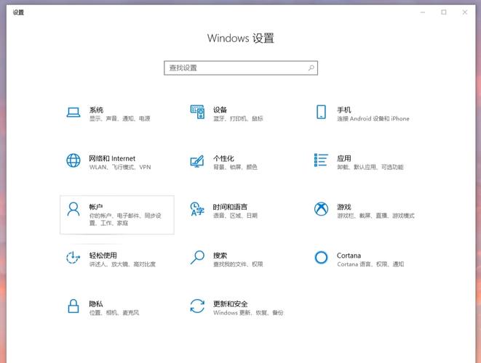This screenshot has height=363, width=481.
Task: Open the 手机 phone icon
Action: pos(321,112)
